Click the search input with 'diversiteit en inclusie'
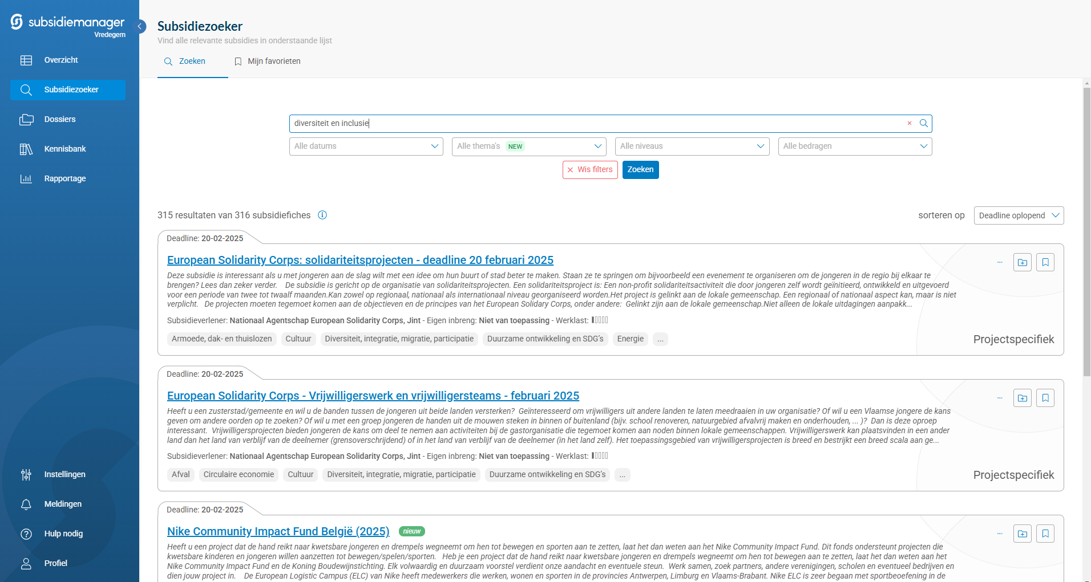This screenshot has height=582, width=1091. click(x=593, y=123)
